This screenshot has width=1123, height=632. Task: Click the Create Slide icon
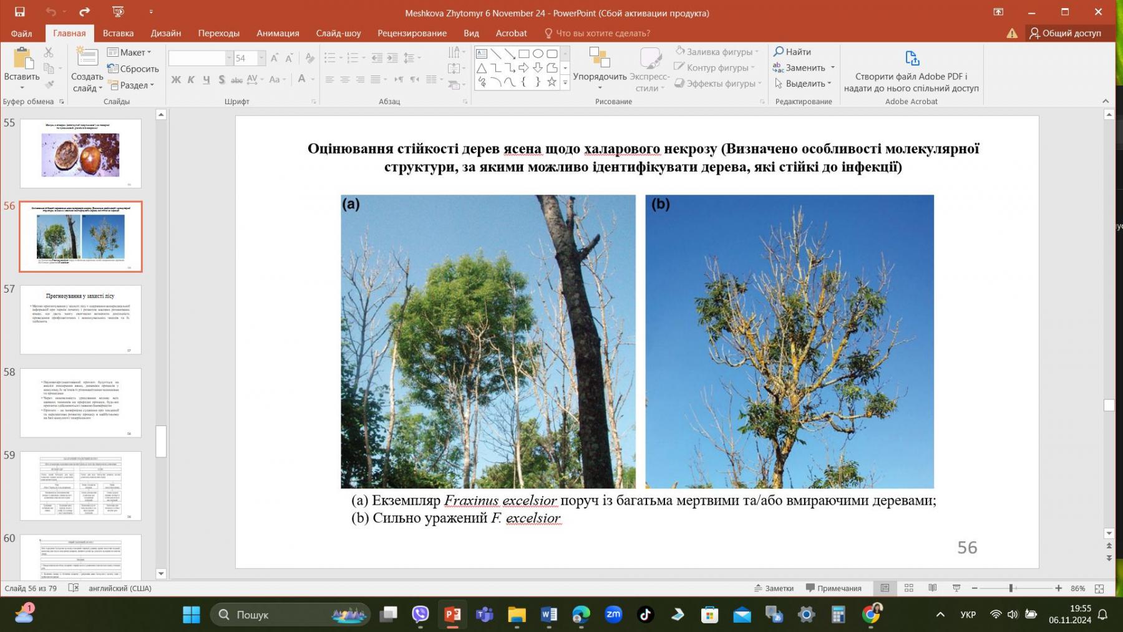pos(87,59)
